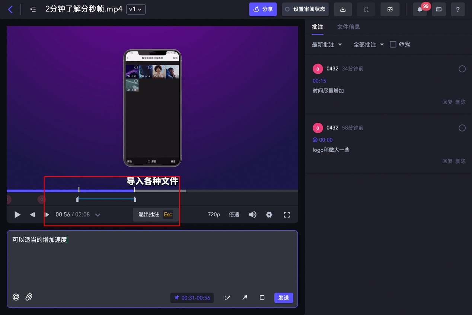This screenshot has height=315, width=472.
Task: Mark the 时间尽量增加 comment as resolved
Action: tap(462, 69)
